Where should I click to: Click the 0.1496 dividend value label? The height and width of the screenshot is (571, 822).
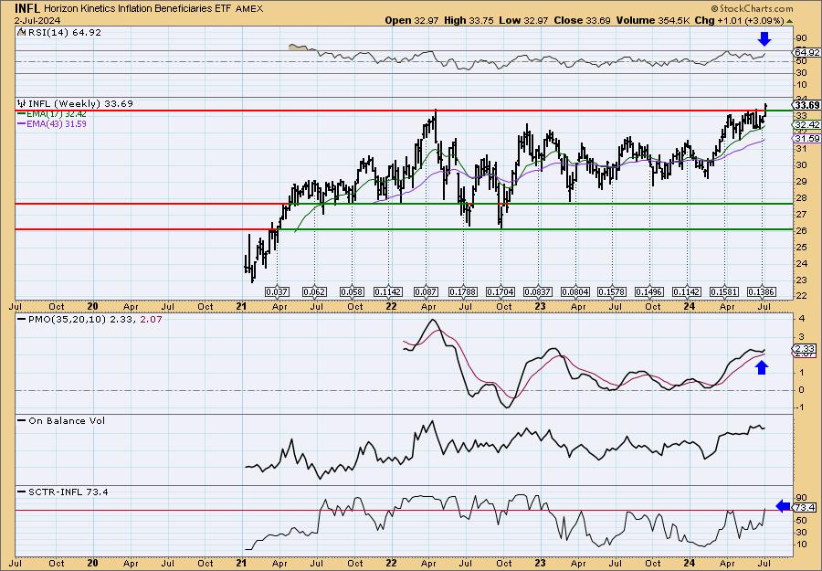point(649,291)
